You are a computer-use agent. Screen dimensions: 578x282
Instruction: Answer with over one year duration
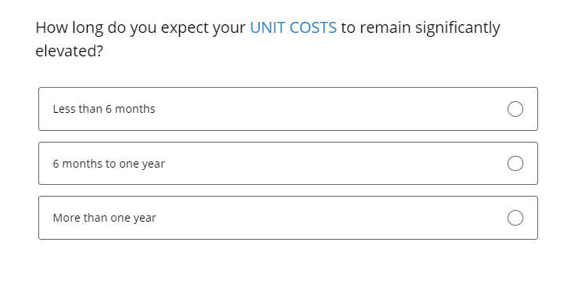[x=288, y=218]
